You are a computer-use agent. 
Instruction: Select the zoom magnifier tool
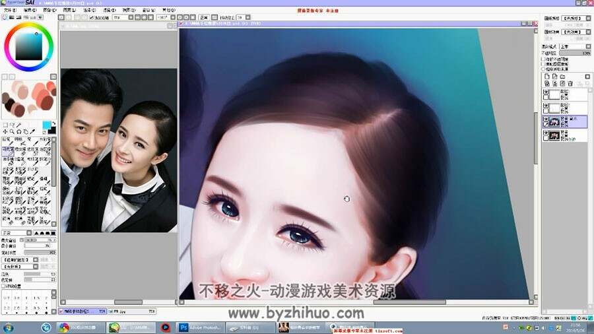click(x=12, y=131)
